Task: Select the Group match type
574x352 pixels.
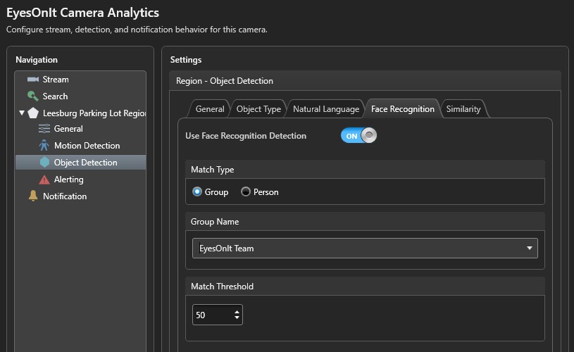Action: click(211, 191)
